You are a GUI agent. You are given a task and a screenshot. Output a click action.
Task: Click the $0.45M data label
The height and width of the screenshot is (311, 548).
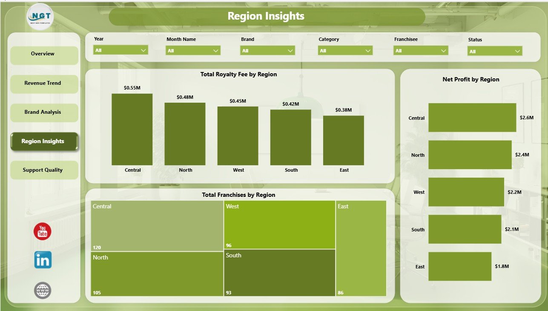(x=238, y=101)
